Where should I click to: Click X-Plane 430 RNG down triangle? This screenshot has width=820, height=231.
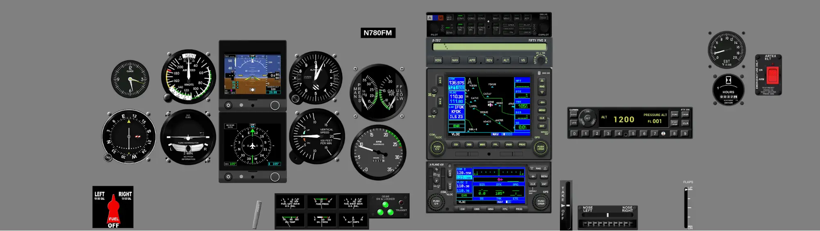click(532, 168)
